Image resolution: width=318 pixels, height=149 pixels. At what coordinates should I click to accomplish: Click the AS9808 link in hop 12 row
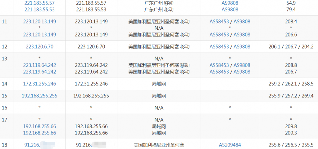click(x=242, y=47)
